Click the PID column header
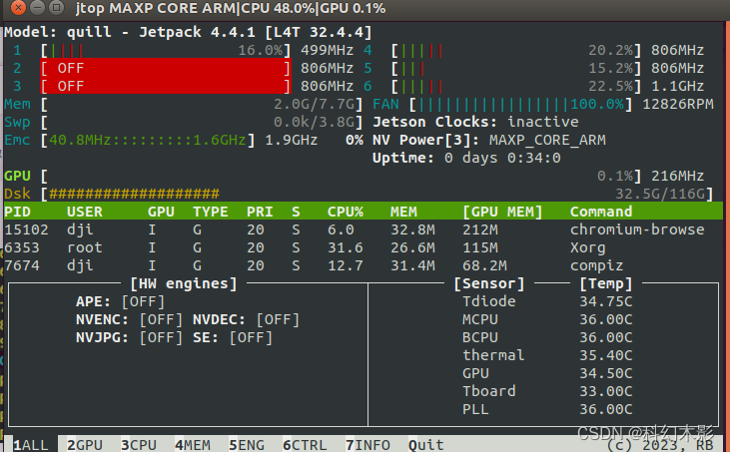The image size is (730, 452). pyautogui.click(x=17, y=212)
